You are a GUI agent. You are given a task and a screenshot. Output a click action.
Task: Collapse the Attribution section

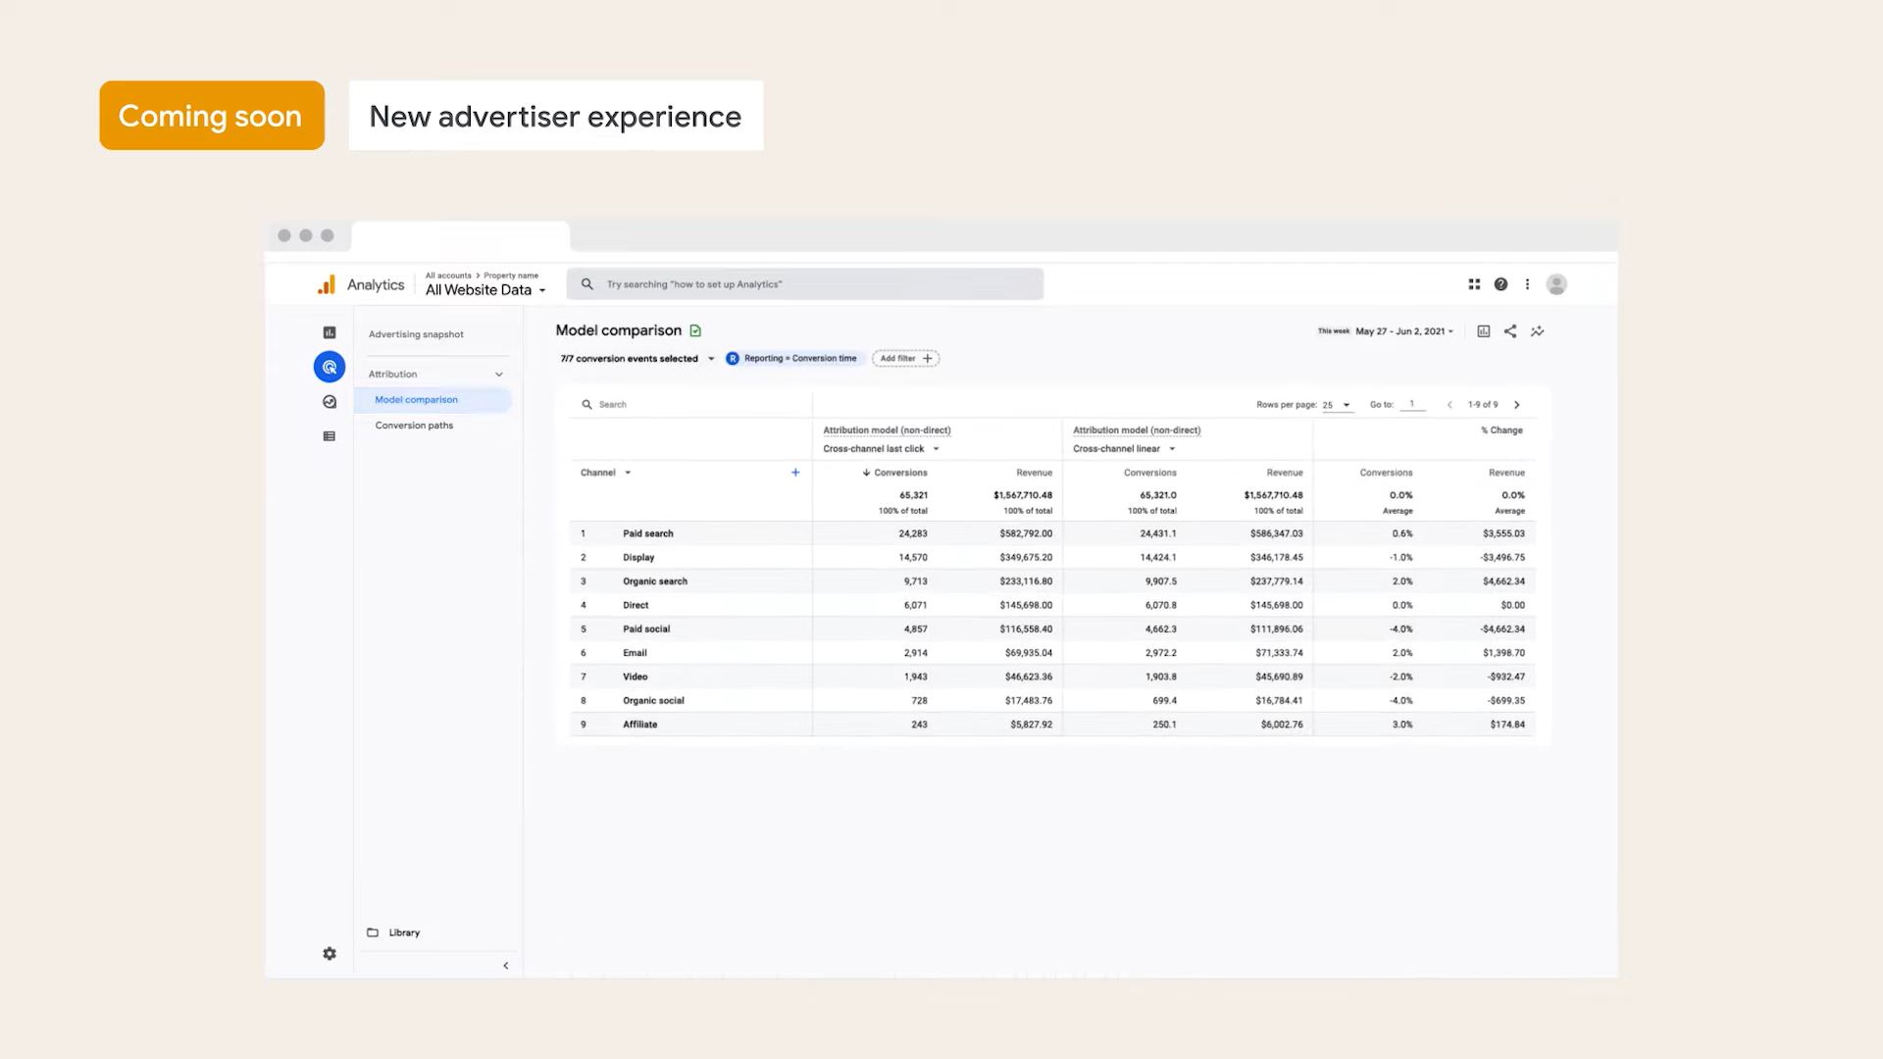[498, 375]
